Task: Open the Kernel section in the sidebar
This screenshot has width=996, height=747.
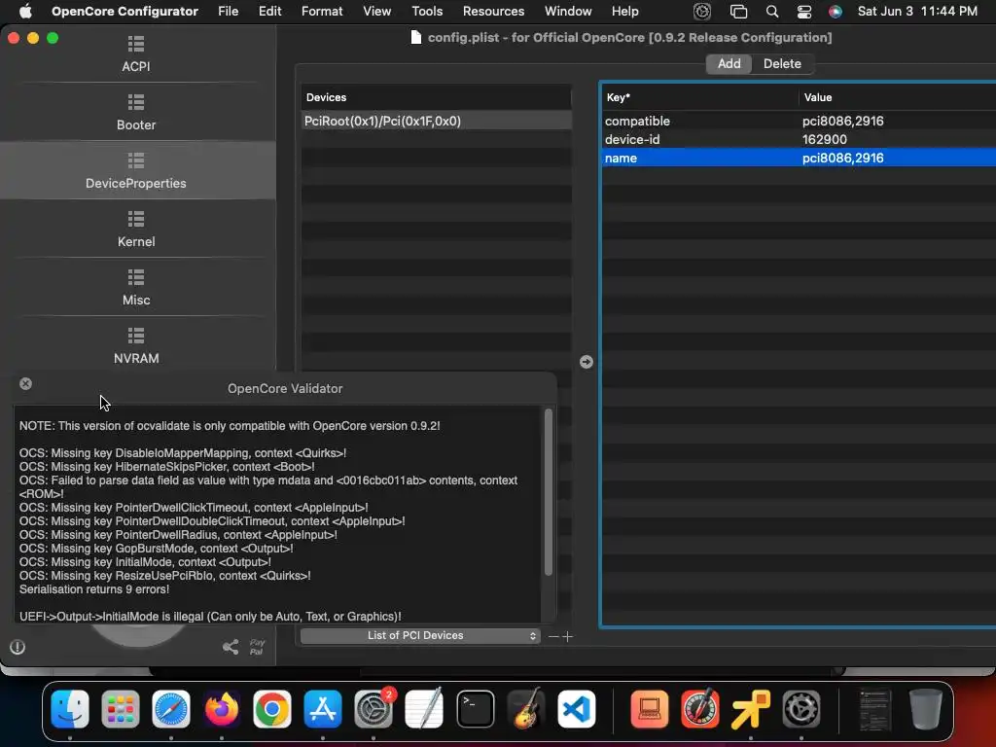Action: [136, 230]
